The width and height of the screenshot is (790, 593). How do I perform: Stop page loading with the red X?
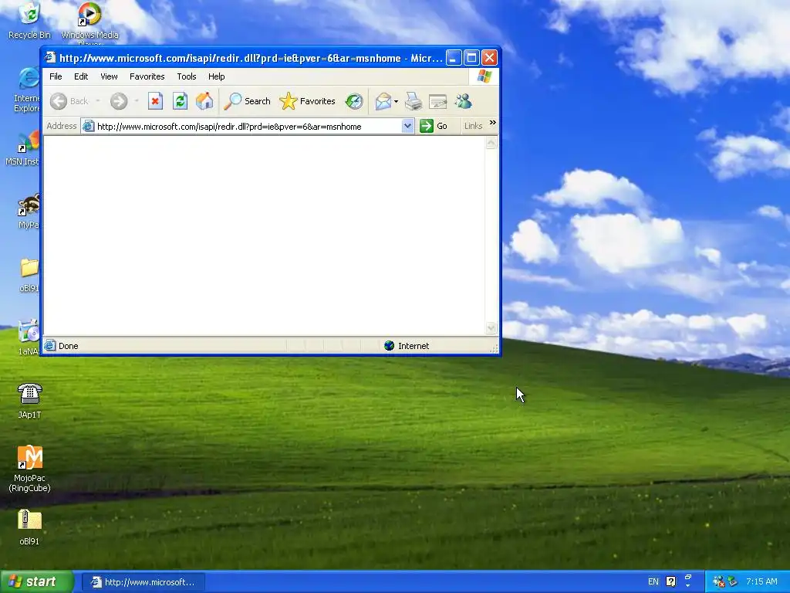(x=155, y=101)
